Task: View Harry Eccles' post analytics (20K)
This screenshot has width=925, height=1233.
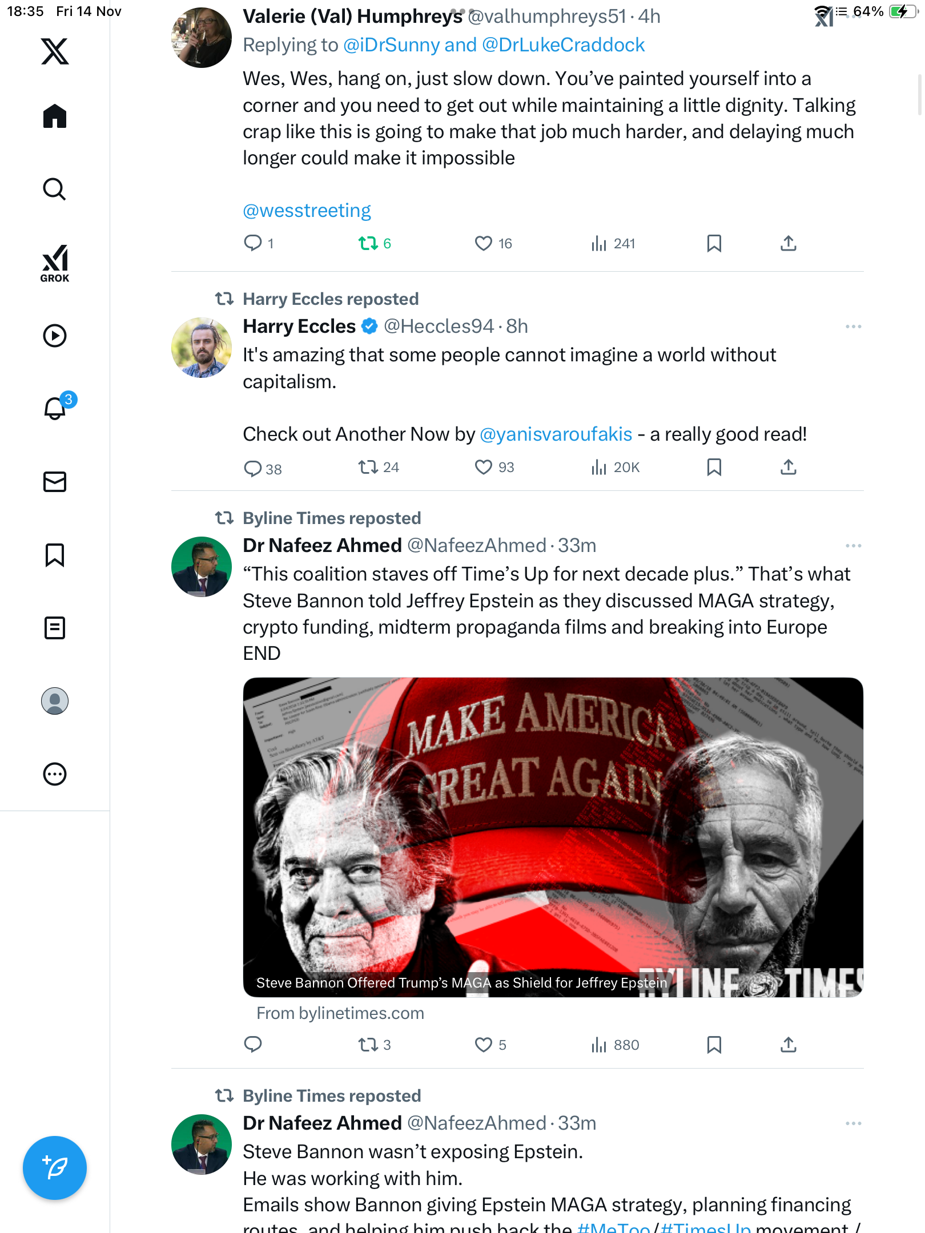Action: 616,468
